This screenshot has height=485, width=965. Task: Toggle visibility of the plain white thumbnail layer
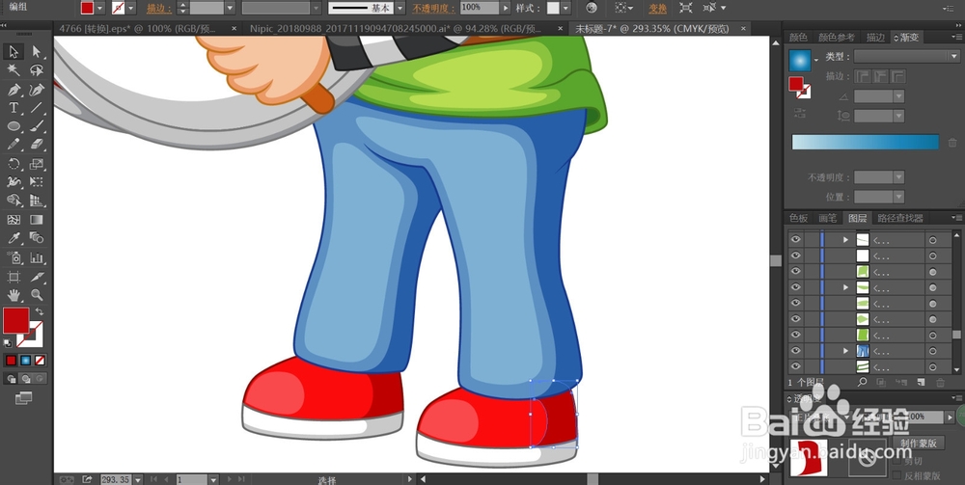(x=796, y=256)
